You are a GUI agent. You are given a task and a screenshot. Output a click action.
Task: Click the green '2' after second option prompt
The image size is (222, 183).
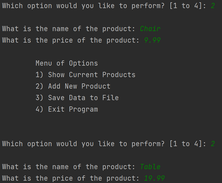tap(213, 144)
